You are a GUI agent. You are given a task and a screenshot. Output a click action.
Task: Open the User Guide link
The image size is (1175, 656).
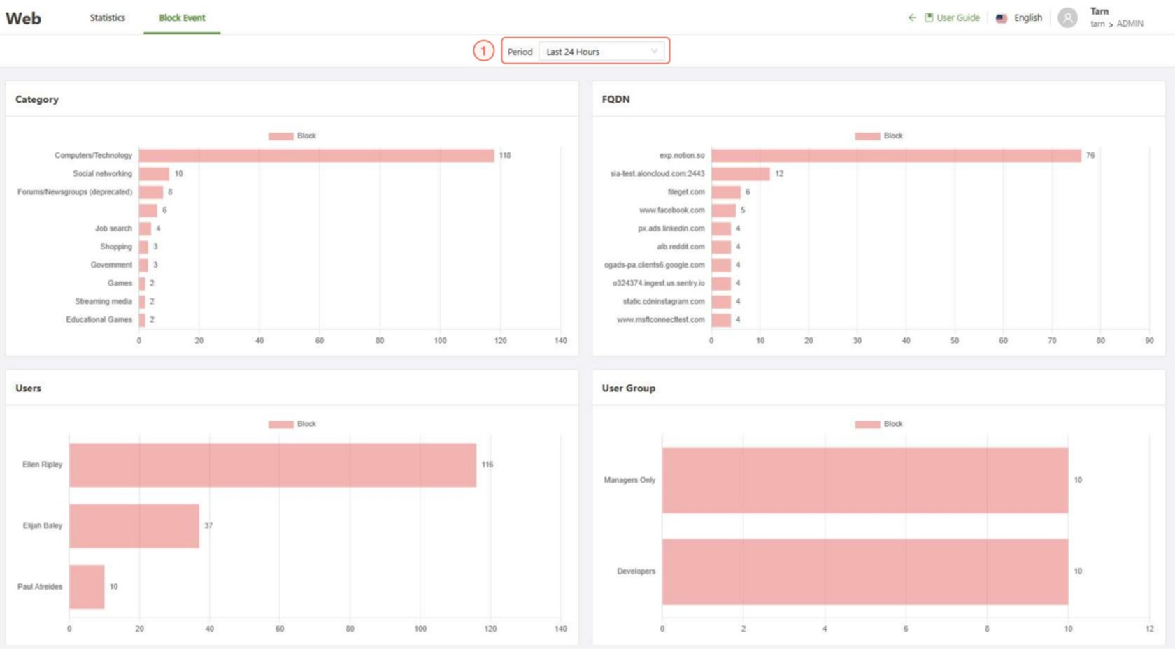tap(957, 17)
